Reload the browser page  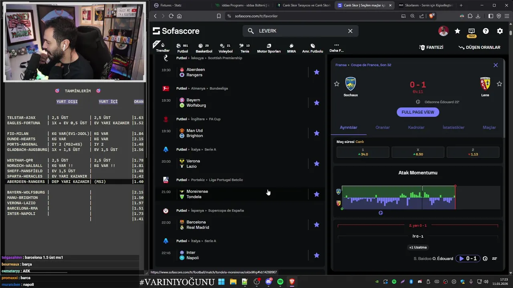pyautogui.click(x=171, y=16)
